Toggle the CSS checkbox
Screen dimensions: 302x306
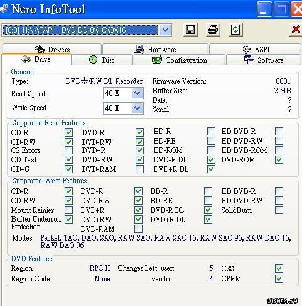click(279, 268)
